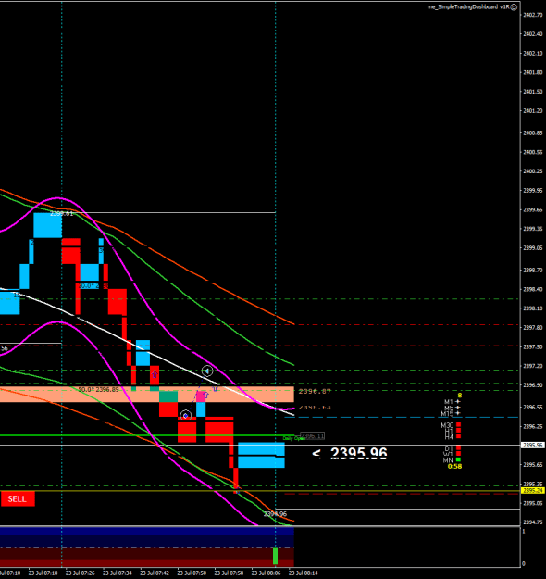The image size is (546, 579).
Task: Select the circled left-pointing blue arrow marker
Action: click(x=207, y=371)
